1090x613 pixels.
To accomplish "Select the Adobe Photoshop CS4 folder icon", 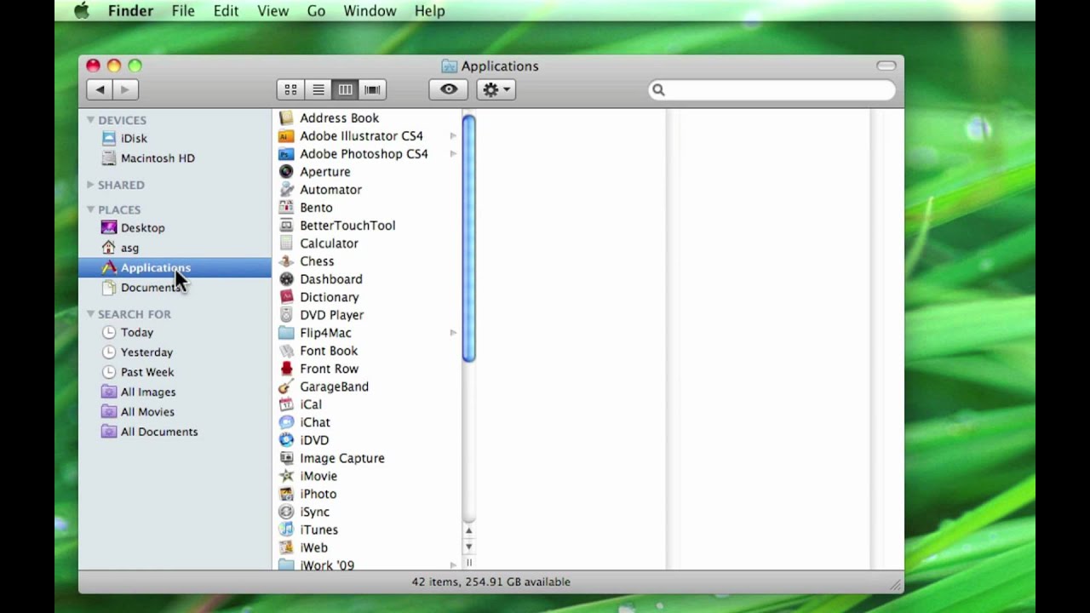I will (x=286, y=154).
